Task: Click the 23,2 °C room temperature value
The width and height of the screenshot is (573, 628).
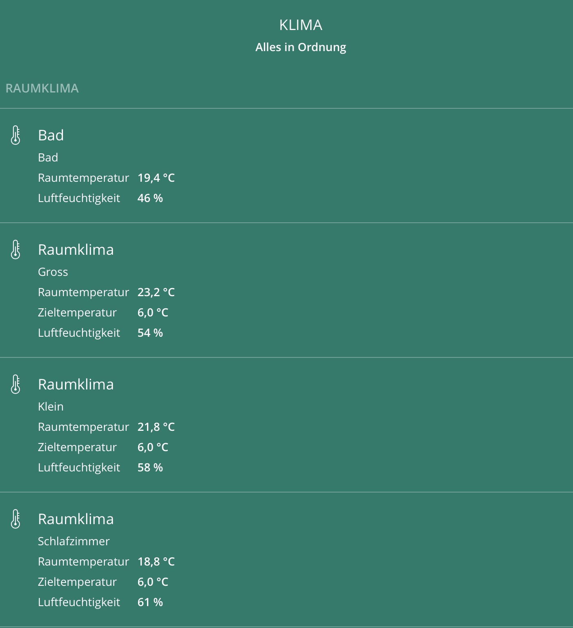Action: tap(156, 292)
